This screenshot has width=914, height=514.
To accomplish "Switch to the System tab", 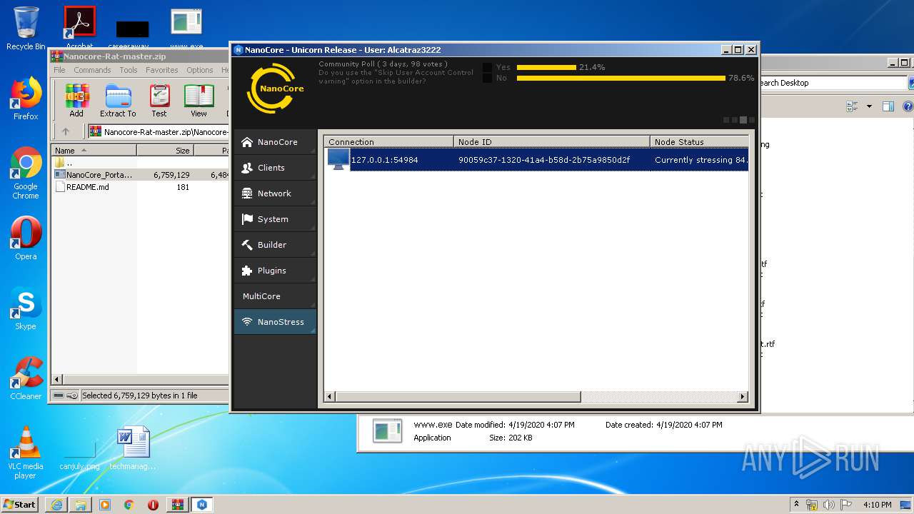I will (275, 219).
